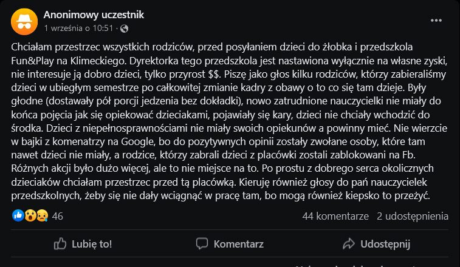Click the thumbs-up icon beside Lubię to!
The height and width of the screenshot is (267, 460).
pos(60,243)
